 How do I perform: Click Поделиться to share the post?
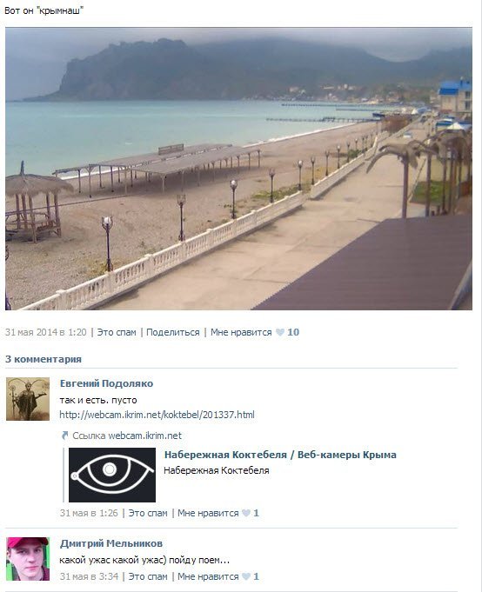point(172,333)
